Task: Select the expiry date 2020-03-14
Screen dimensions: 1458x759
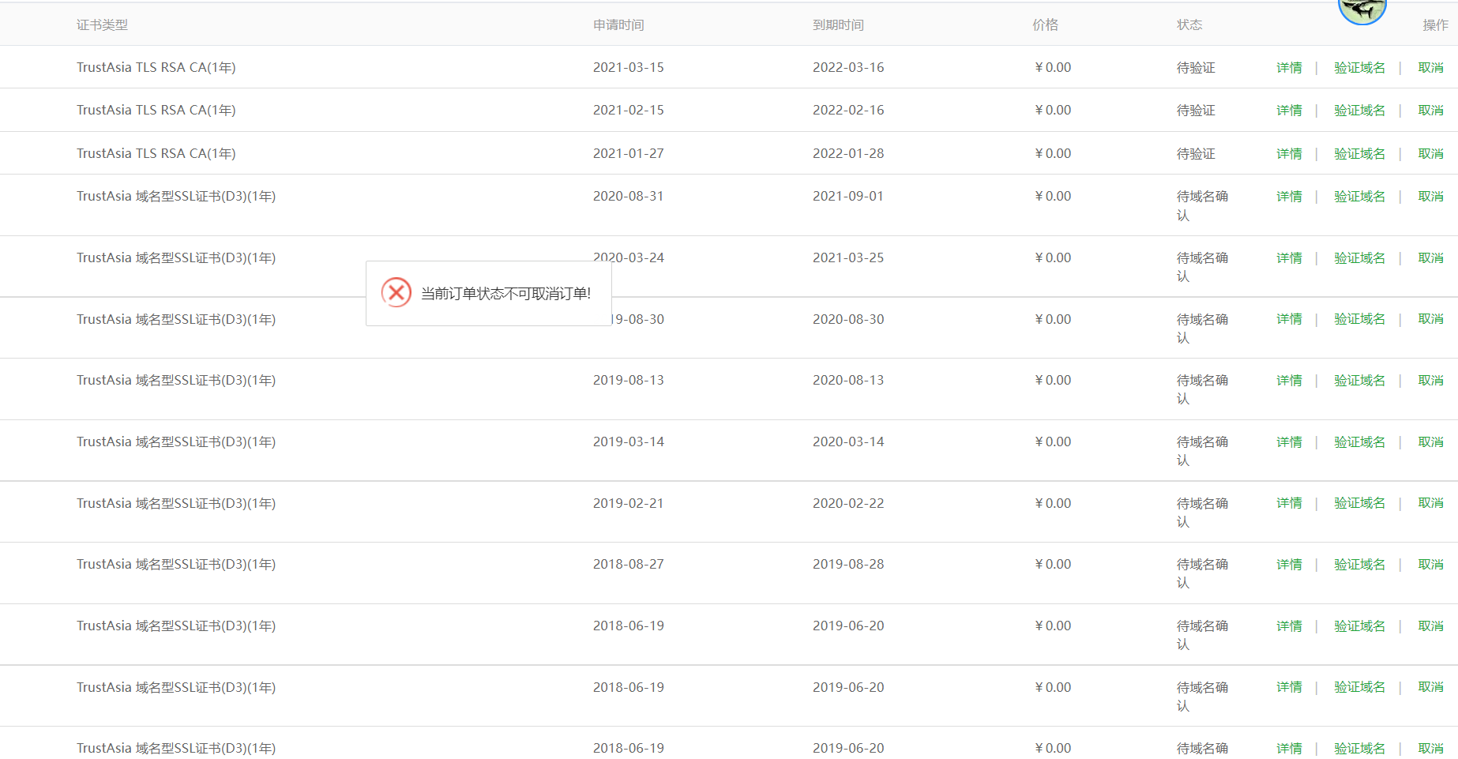Action: [848, 442]
